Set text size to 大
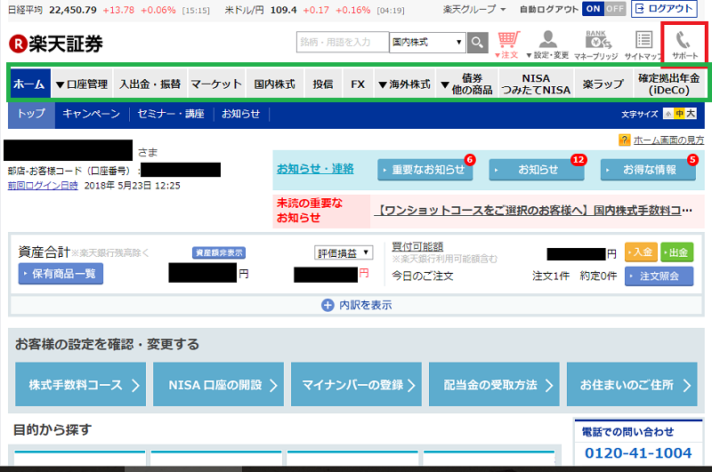This screenshot has width=712, height=472. [691, 114]
